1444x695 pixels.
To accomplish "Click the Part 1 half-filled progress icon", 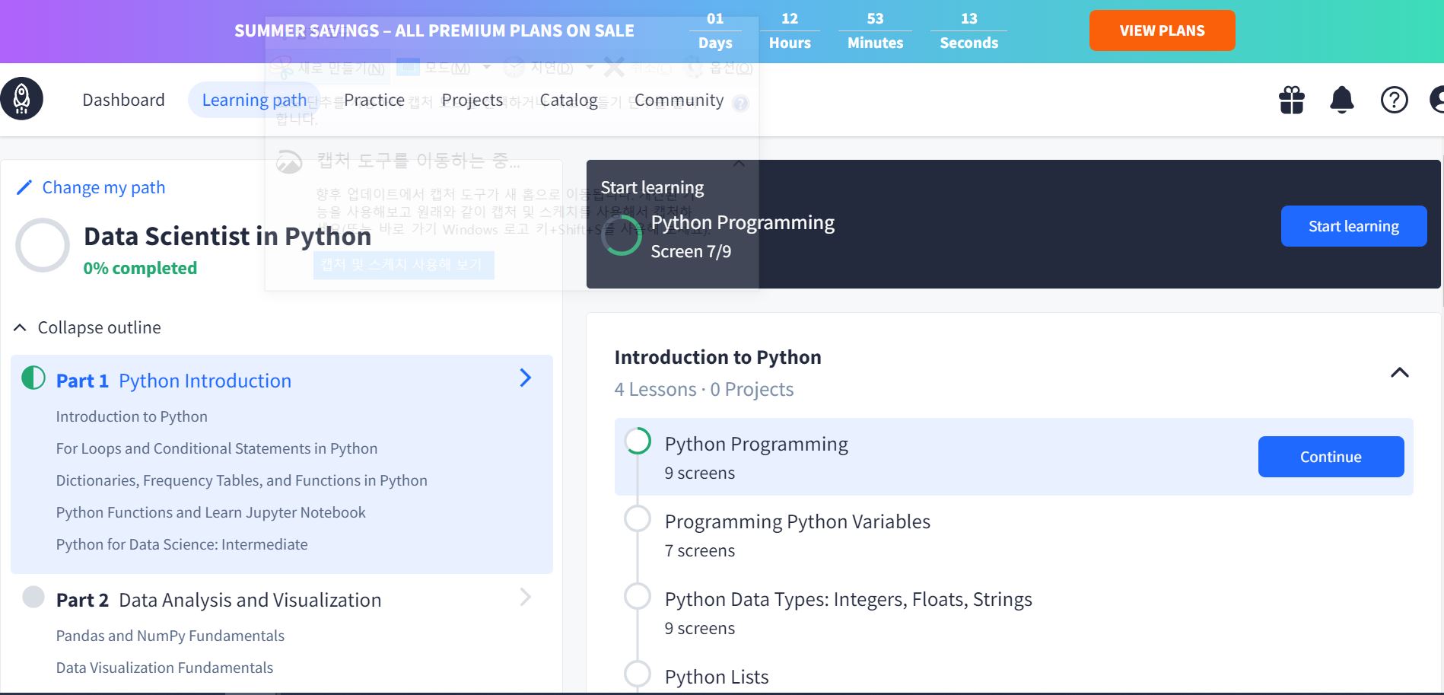I will tap(33, 378).
